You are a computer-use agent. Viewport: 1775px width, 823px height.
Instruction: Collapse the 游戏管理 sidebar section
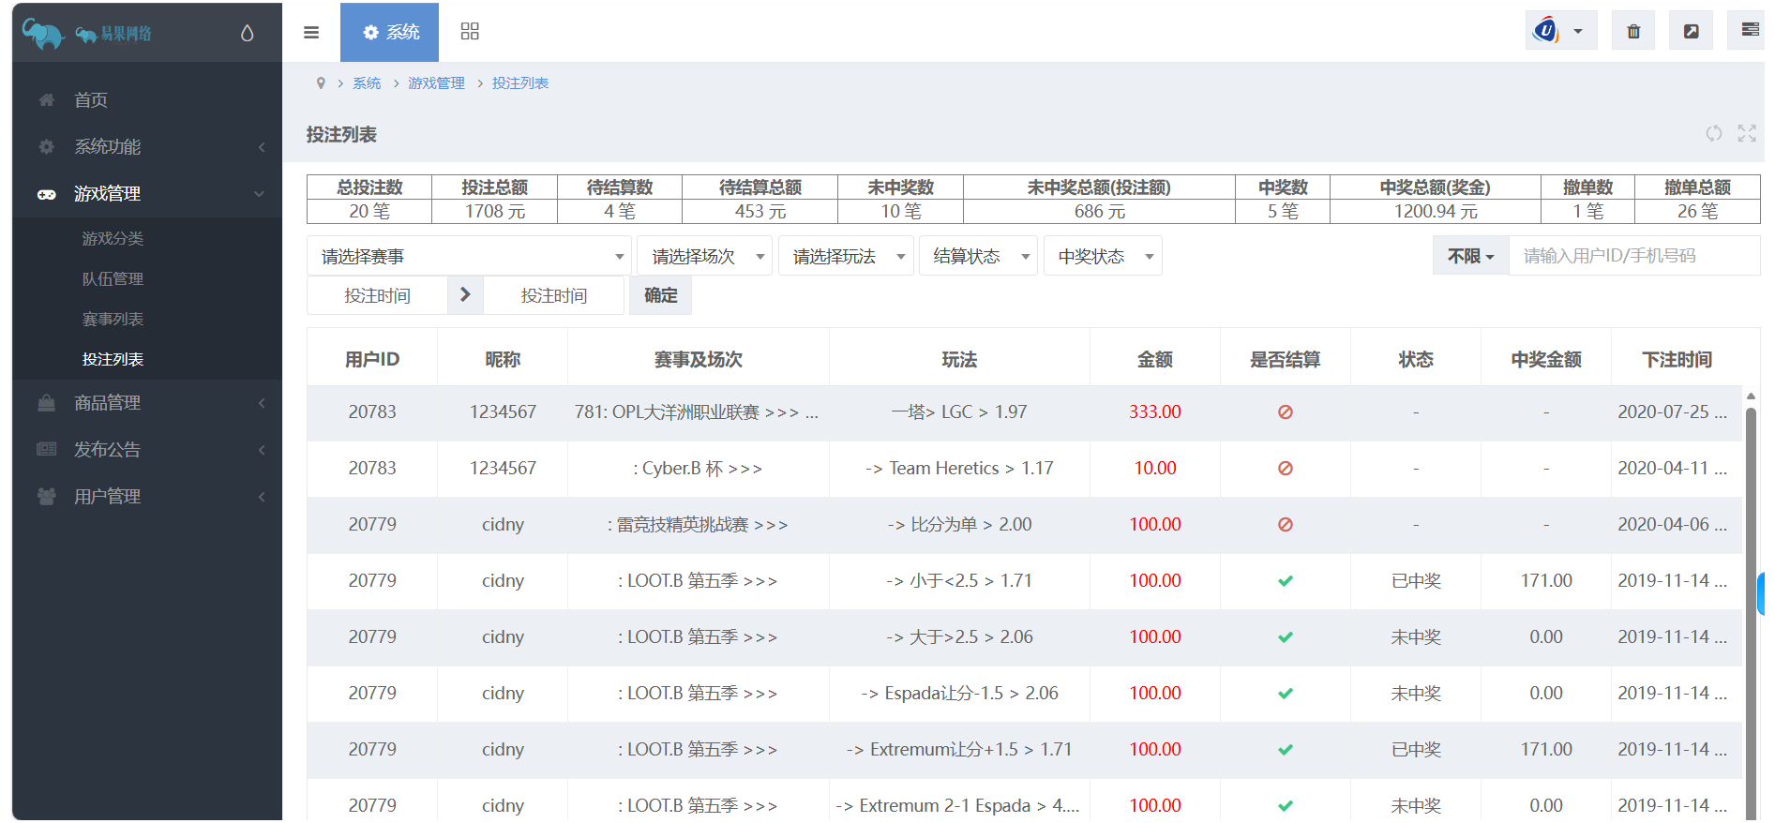[x=147, y=194]
